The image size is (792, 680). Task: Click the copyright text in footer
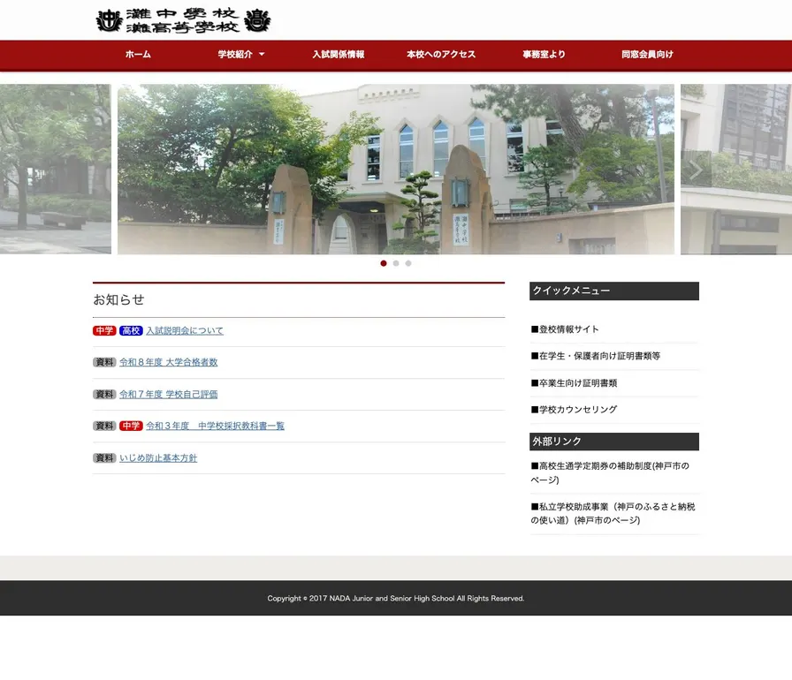(x=396, y=598)
